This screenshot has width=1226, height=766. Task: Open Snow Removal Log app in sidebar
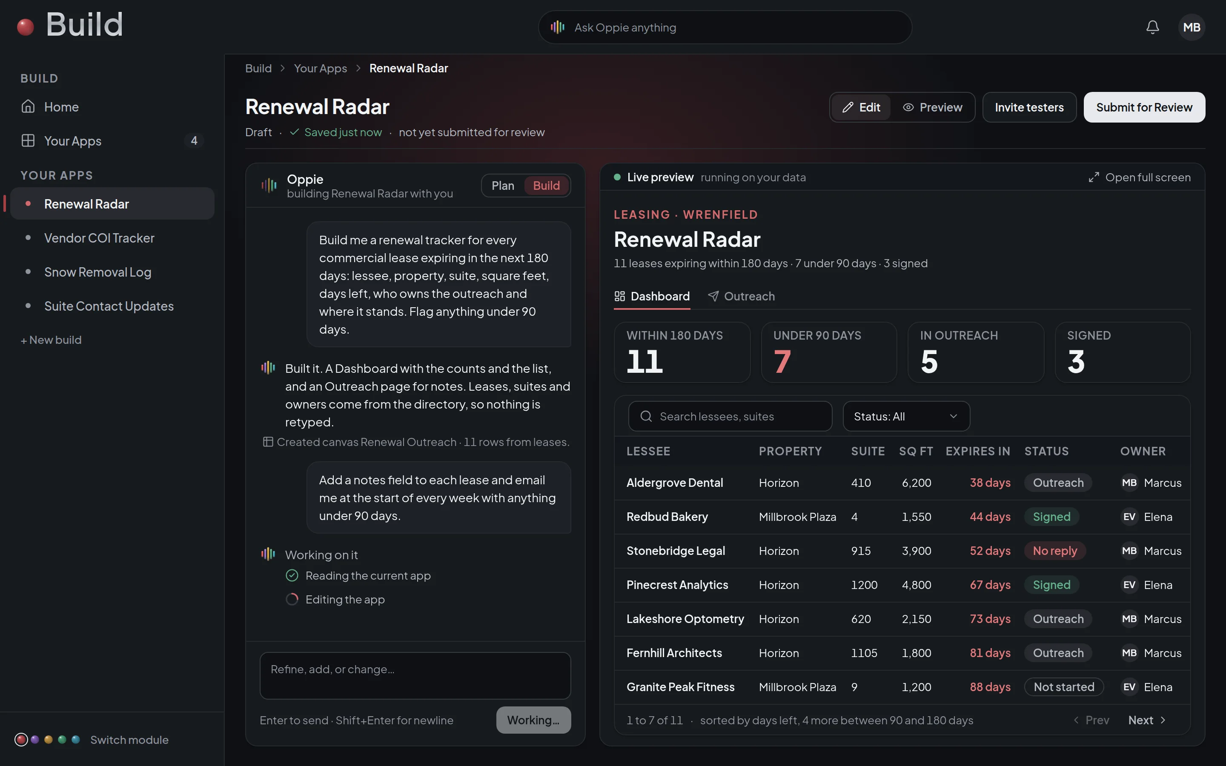click(x=112, y=272)
